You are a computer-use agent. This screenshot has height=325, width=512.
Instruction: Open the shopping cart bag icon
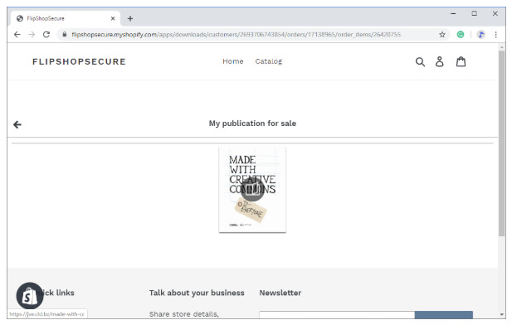461,61
